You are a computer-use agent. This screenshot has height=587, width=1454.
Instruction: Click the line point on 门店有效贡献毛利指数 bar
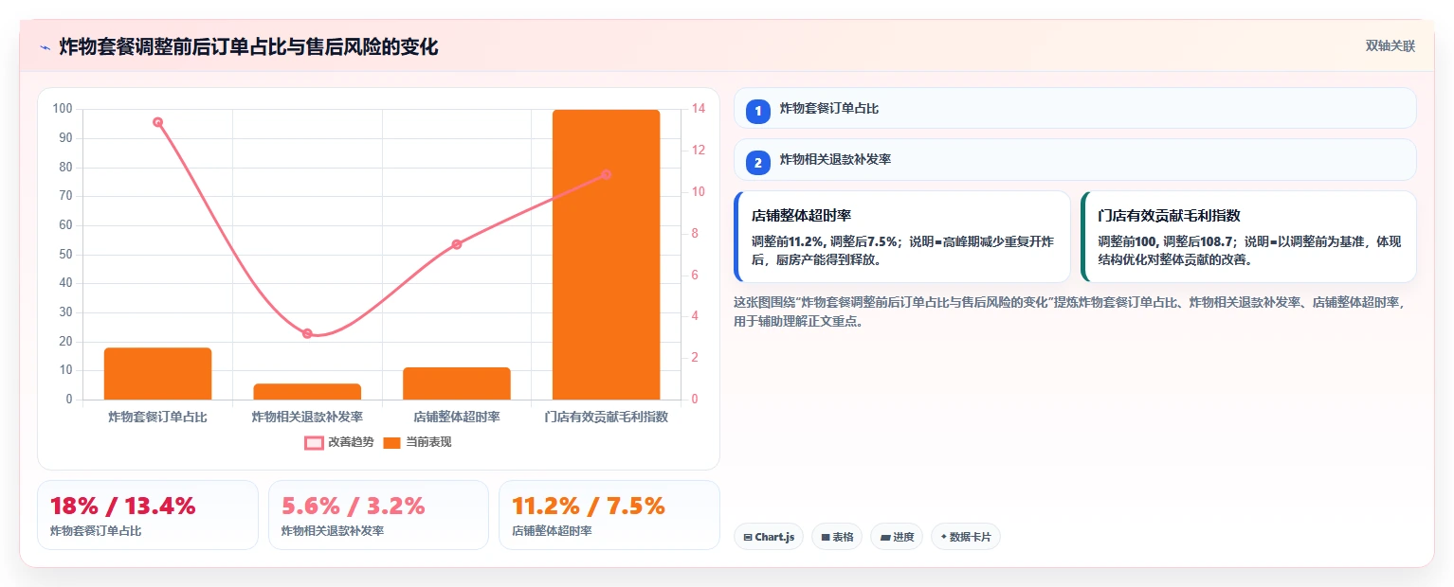pos(606,175)
